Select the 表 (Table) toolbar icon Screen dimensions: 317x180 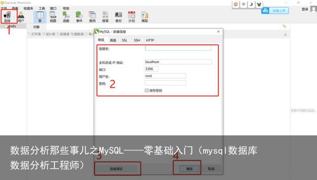tap(40, 16)
